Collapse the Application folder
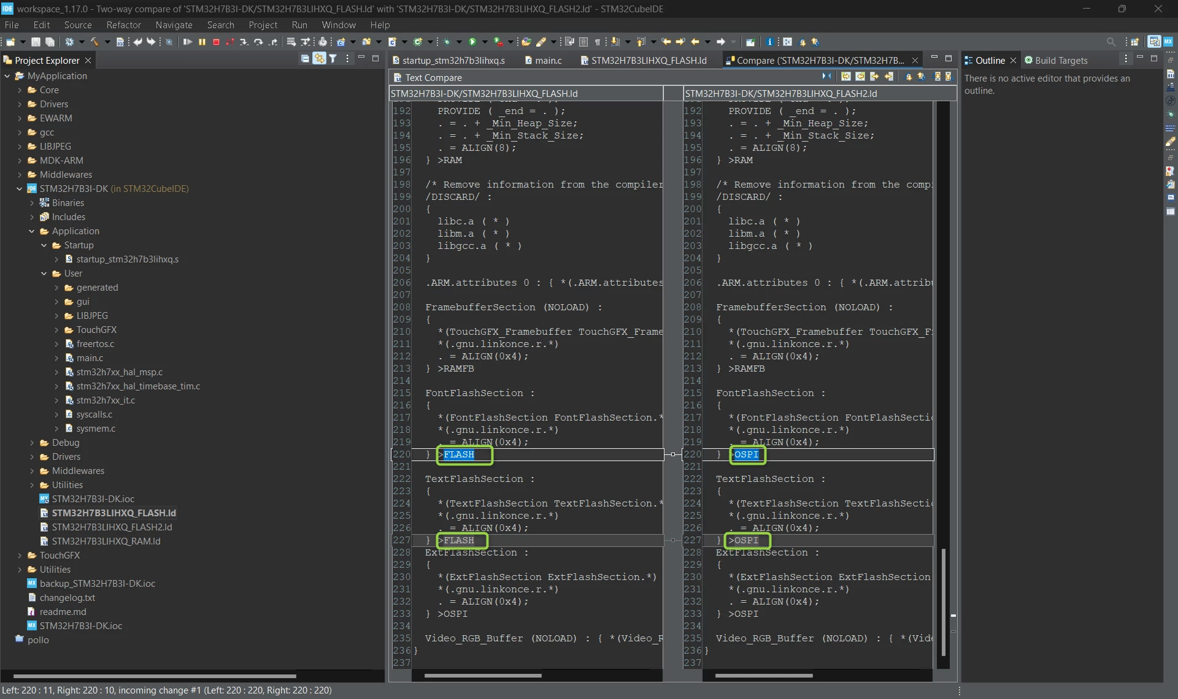1178x699 pixels. (32, 231)
